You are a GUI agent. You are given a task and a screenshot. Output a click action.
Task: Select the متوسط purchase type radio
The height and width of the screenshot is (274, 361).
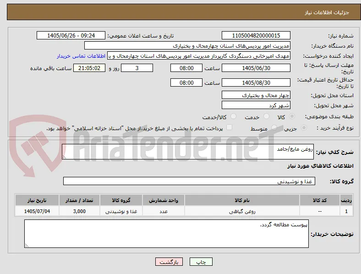click(x=274, y=127)
